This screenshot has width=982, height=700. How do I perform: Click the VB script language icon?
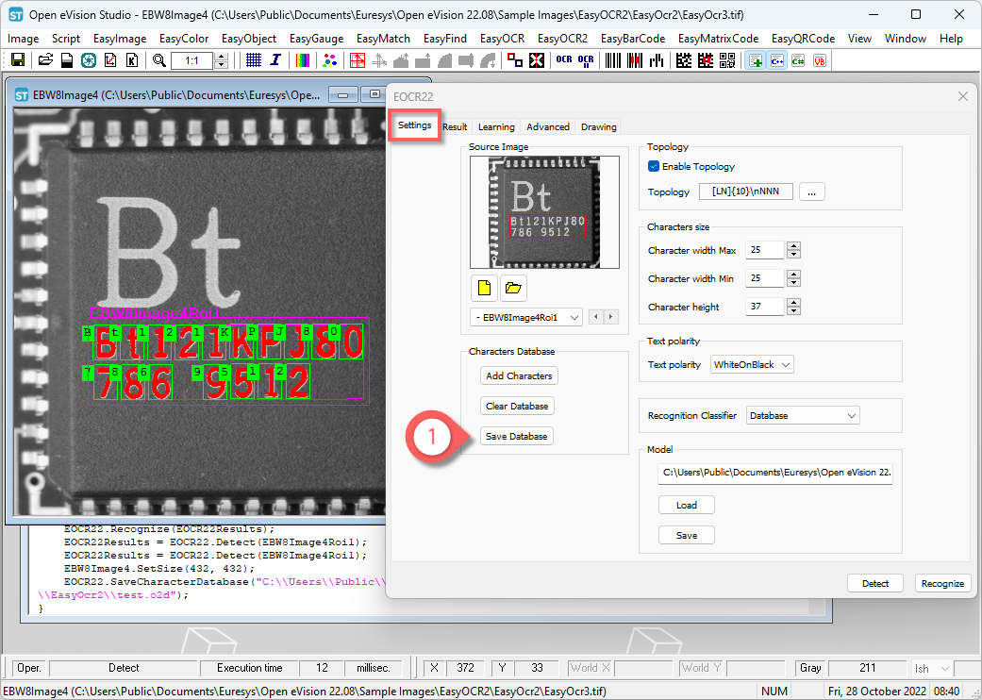(x=819, y=60)
